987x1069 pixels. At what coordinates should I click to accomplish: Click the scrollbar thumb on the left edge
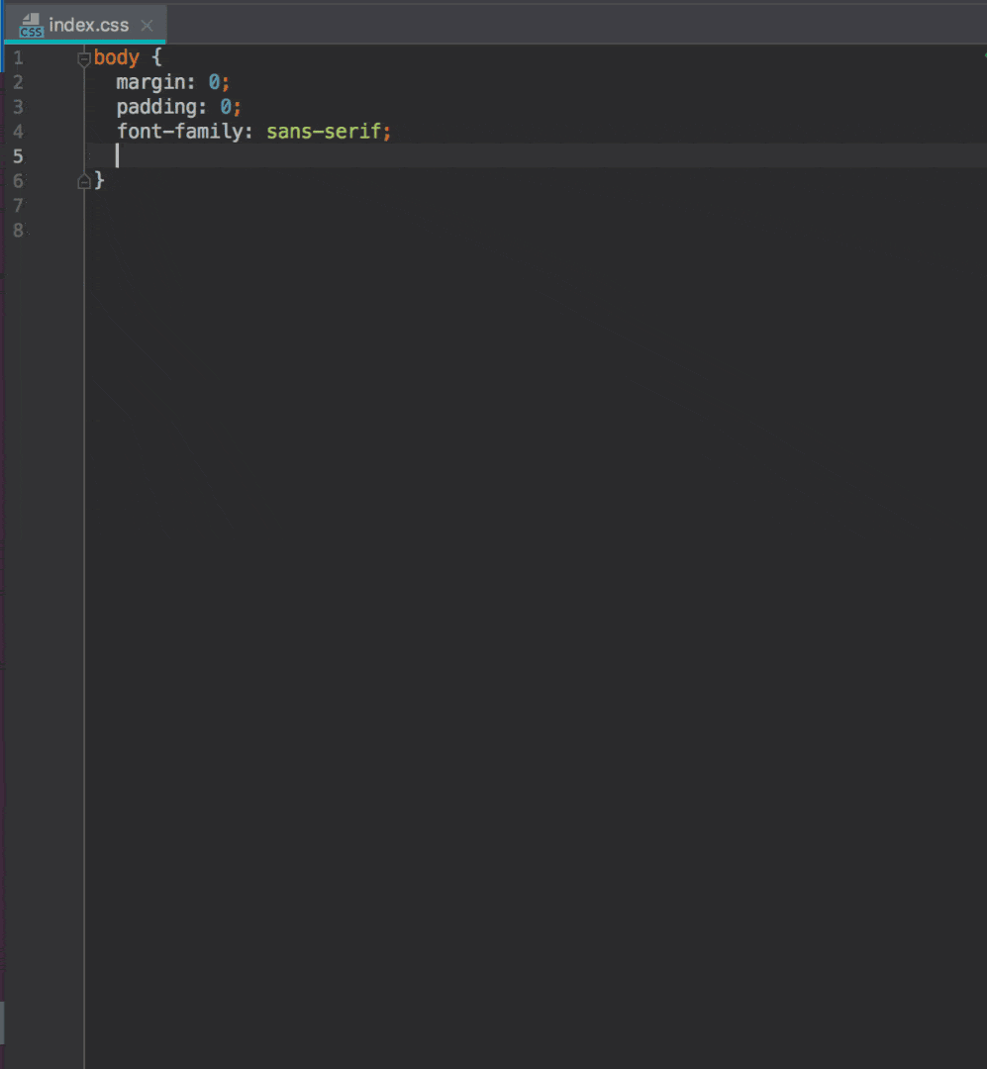[3, 1022]
